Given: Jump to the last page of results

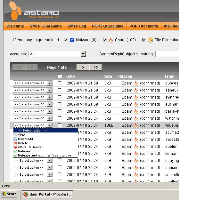Looking at the screenshot, I should [95, 67].
